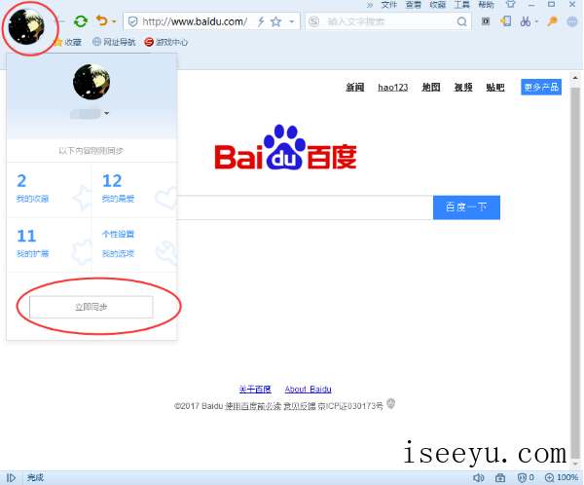Click scrollbar up arrow
Image resolution: width=584 pixels, height=485 pixels.
coord(575,78)
